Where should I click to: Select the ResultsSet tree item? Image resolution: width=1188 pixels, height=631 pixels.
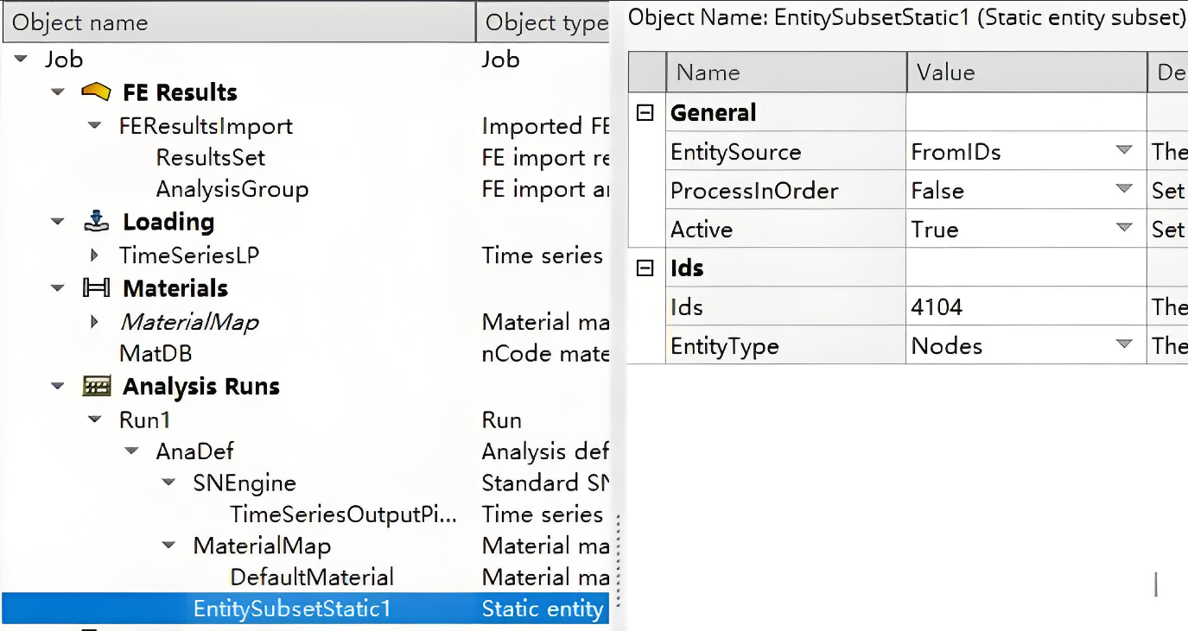click(x=210, y=158)
